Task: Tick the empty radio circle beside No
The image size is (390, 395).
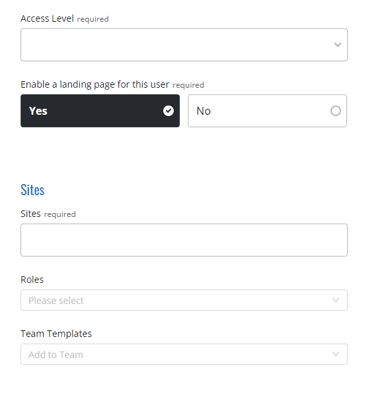Action: point(336,111)
